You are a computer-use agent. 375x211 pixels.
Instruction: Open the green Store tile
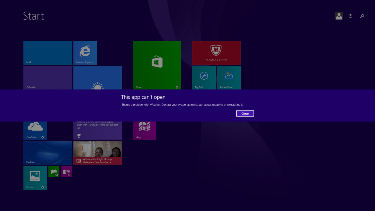[157, 65]
